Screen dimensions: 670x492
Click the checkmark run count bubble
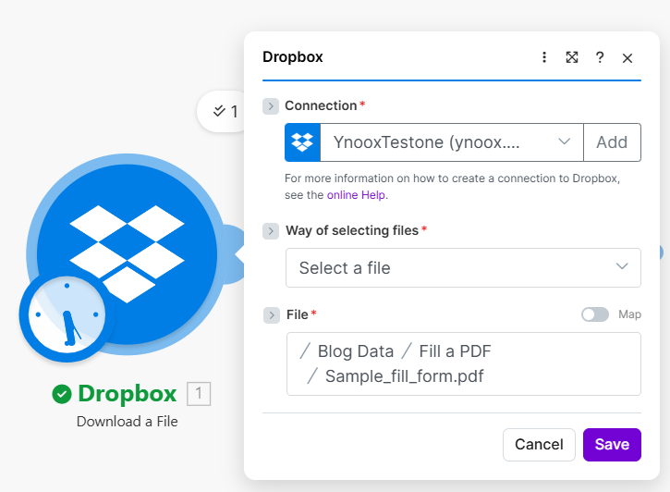pos(225,112)
